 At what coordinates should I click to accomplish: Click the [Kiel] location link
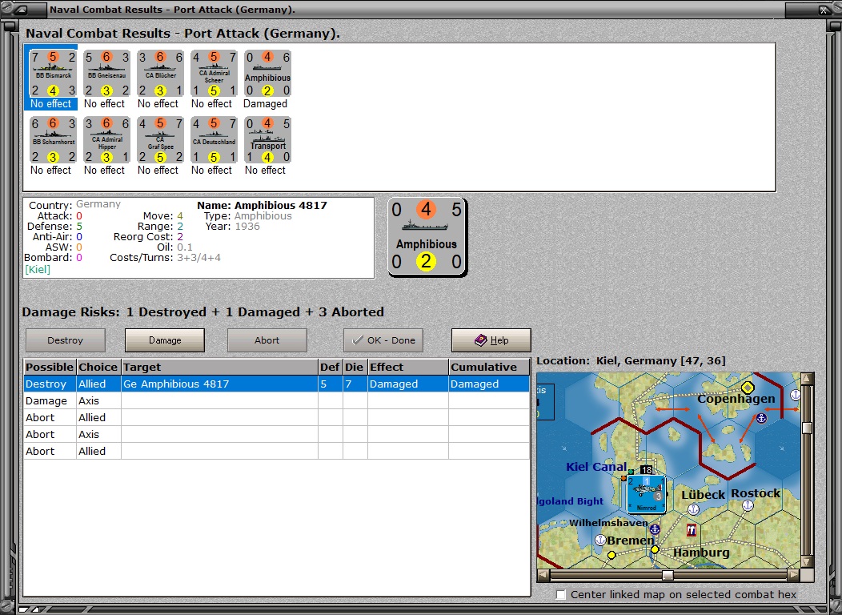coord(38,270)
